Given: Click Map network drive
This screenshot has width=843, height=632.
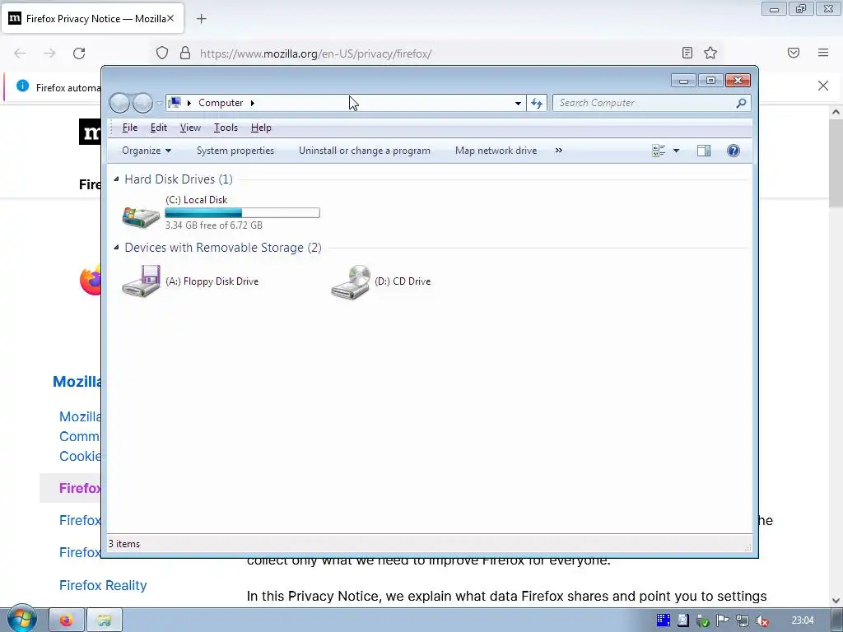Looking at the screenshot, I should tap(496, 151).
